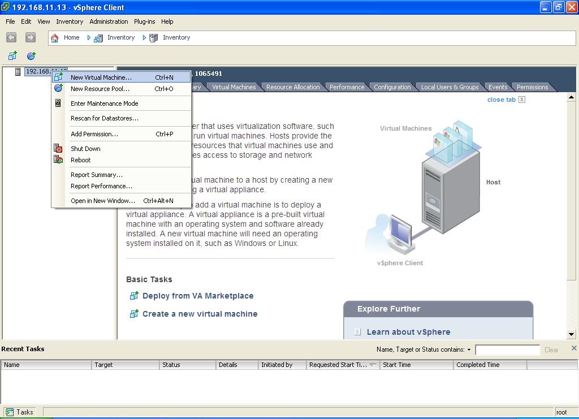This screenshot has height=419, width=579.
Task: Click the New Resource Pool toolbar icon
Action: [31, 55]
